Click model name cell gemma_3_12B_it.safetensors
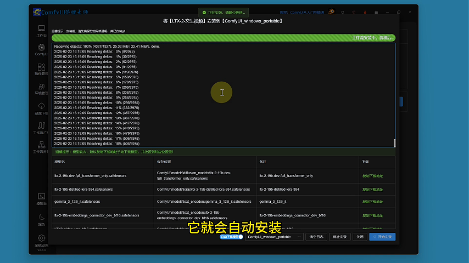This screenshot has width=469, height=263. click(77, 202)
